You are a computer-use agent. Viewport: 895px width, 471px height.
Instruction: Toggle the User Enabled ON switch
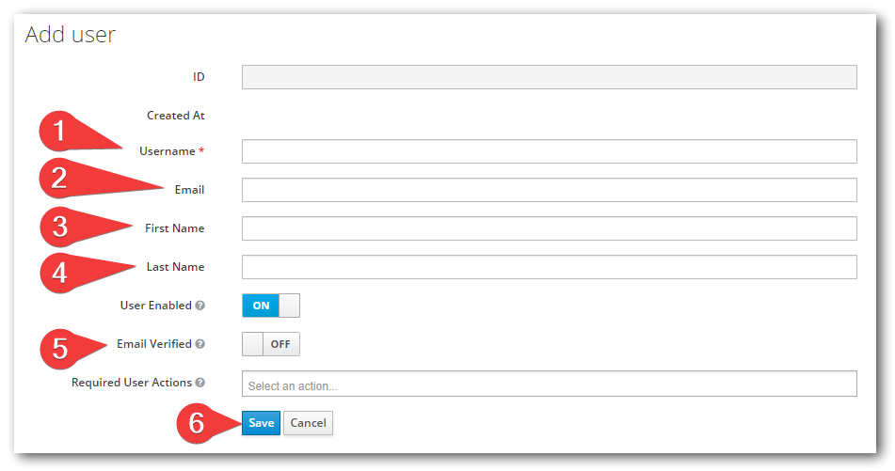[270, 306]
